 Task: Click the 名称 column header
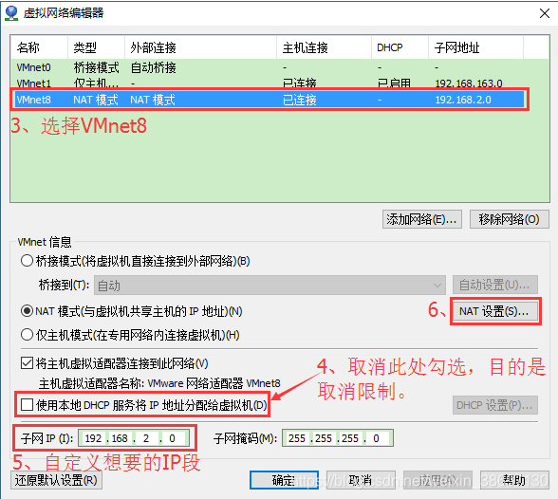[x=39, y=47]
